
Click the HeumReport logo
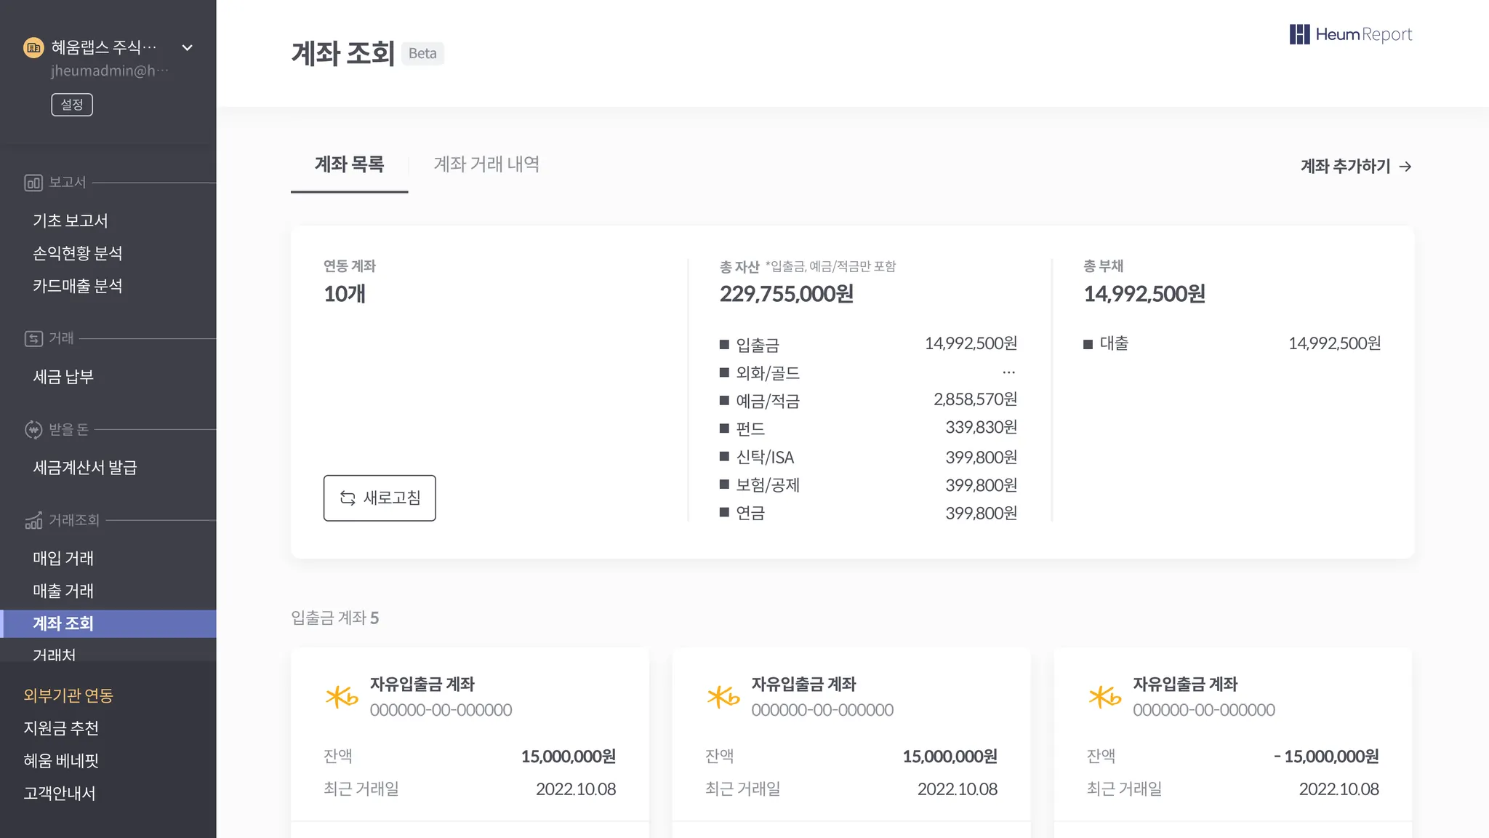click(1350, 34)
